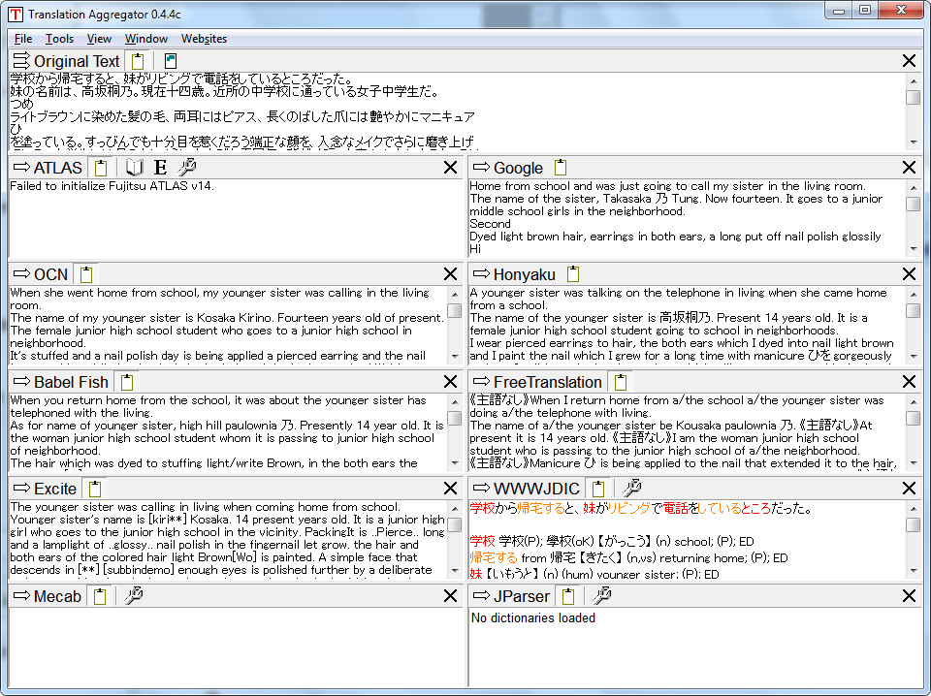This screenshot has width=931, height=696.
Task: Click WWWJDIC translate arrow icon
Action: (x=481, y=489)
